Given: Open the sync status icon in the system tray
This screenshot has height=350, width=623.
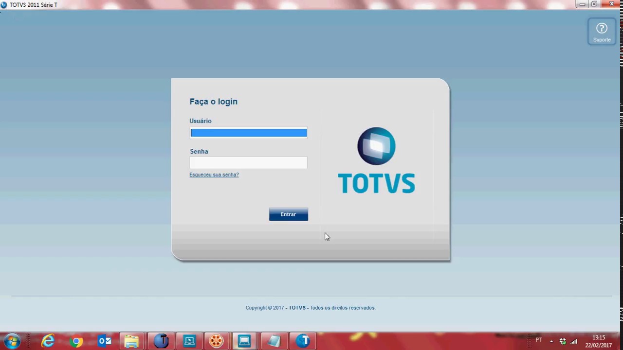Looking at the screenshot, I should (x=563, y=341).
